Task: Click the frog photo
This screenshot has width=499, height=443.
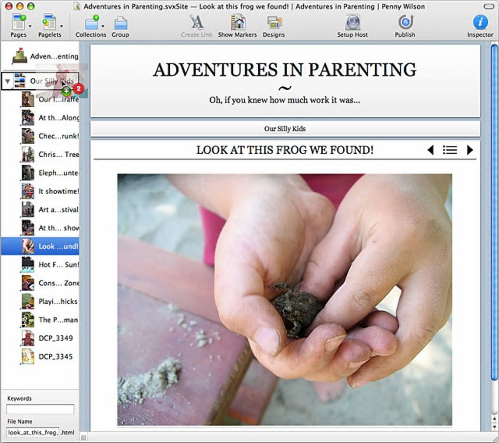Action: (285, 299)
